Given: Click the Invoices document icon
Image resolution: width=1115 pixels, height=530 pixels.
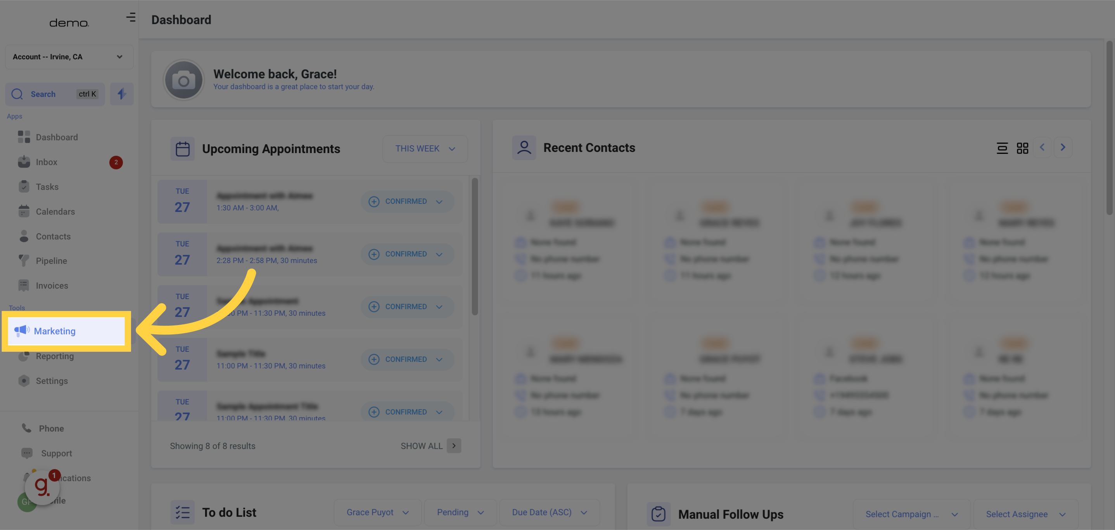Looking at the screenshot, I should [24, 285].
